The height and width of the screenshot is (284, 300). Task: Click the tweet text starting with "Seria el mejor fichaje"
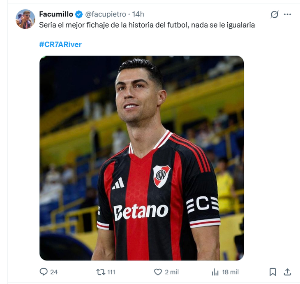147,25
